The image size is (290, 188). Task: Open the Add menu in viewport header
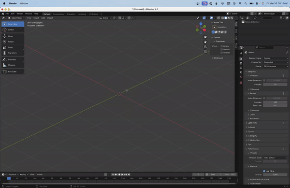(x=43, y=18)
